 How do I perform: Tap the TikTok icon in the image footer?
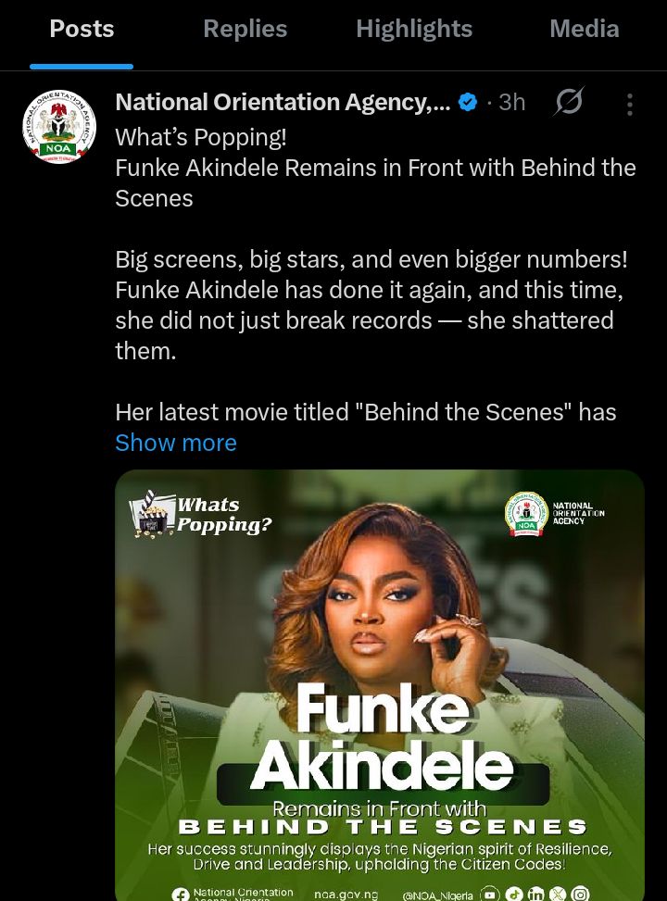514,894
